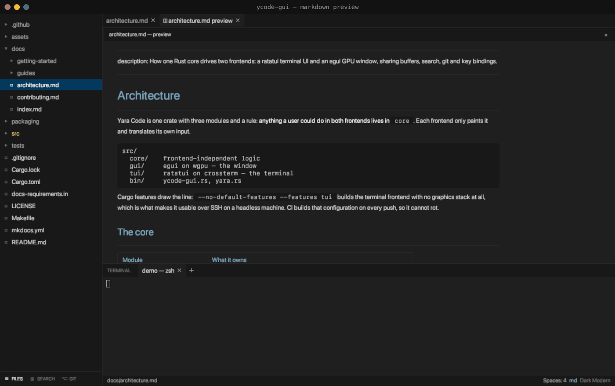Expand the packaging folder arrow
The width and height of the screenshot is (615, 386).
(6, 122)
